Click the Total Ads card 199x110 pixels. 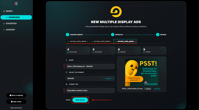[x=78, y=50]
